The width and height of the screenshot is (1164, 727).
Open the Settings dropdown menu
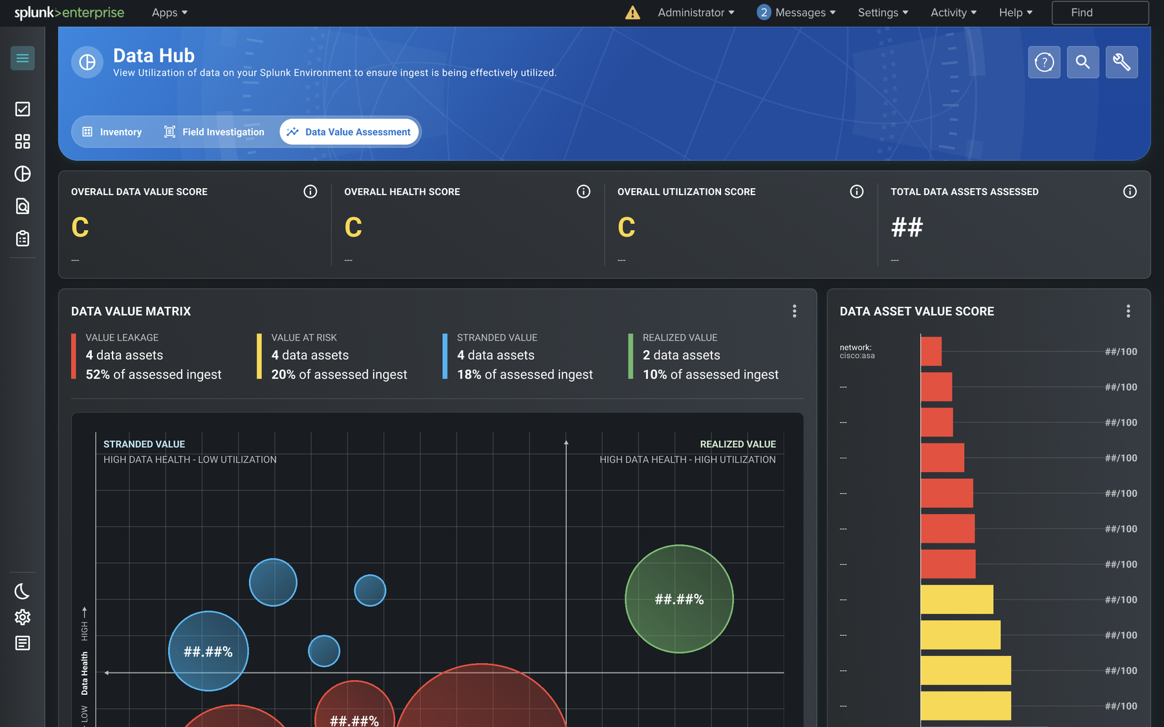[883, 12]
